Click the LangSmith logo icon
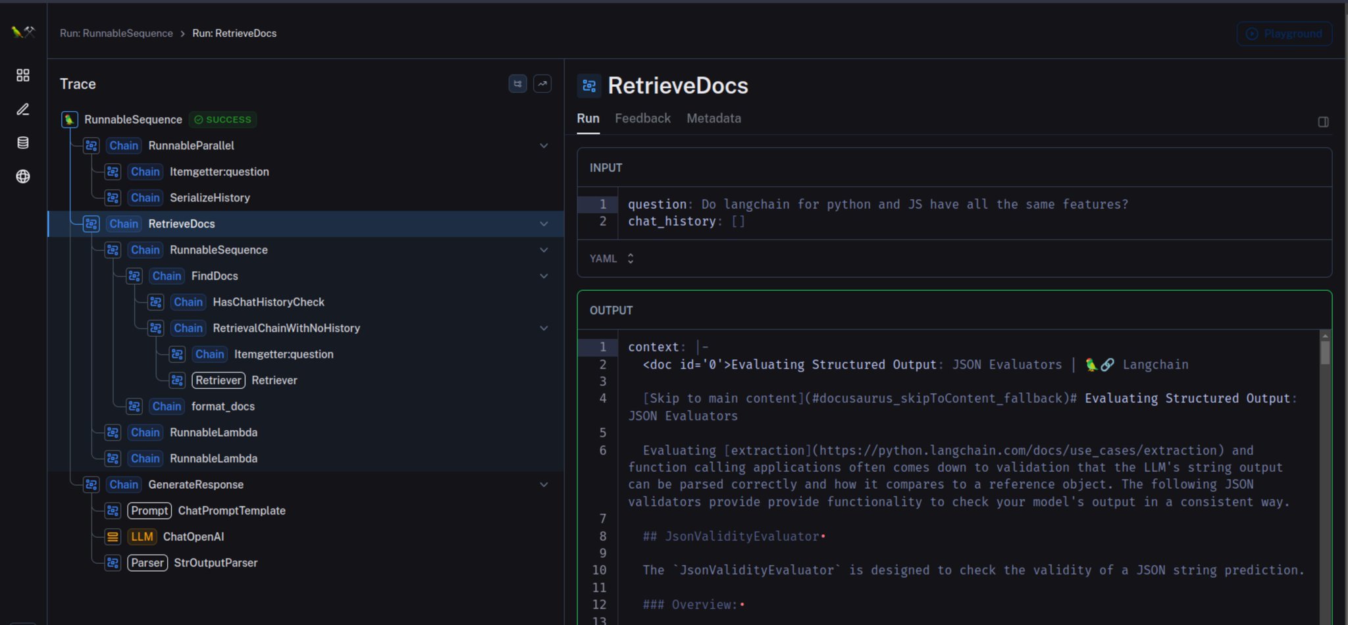Image resolution: width=1348 pixels, height=625 pixels. (x=23, y=31)
